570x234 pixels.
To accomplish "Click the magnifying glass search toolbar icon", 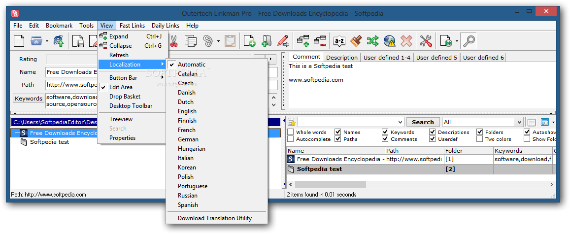I will pos(468,41).
